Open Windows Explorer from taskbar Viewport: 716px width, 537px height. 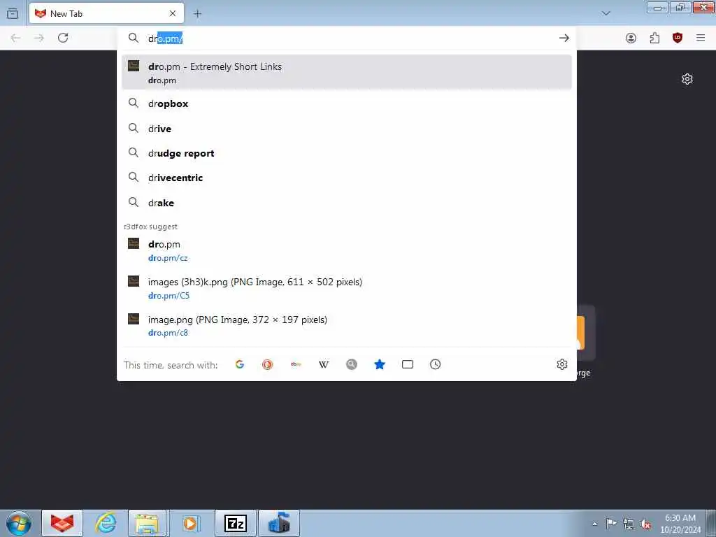tap(147, 523)
